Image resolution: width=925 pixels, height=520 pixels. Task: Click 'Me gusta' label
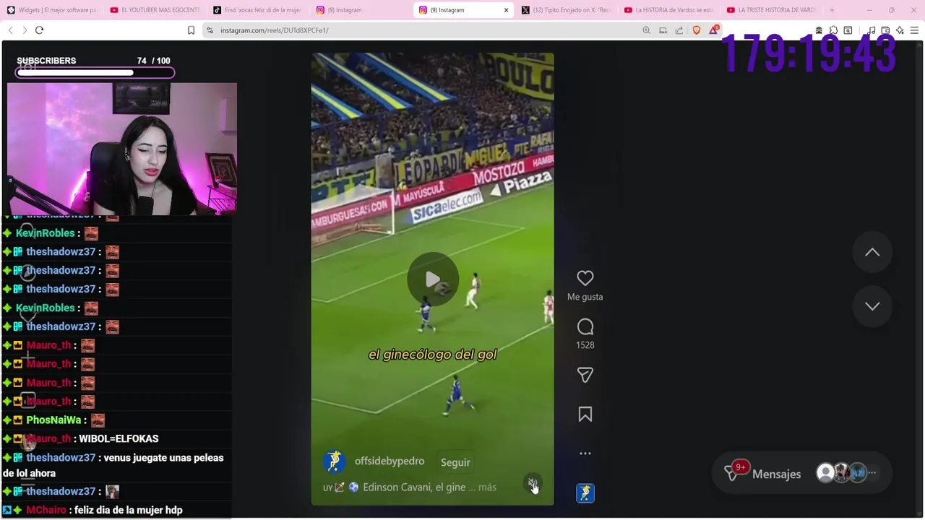[x=585, y=297]
